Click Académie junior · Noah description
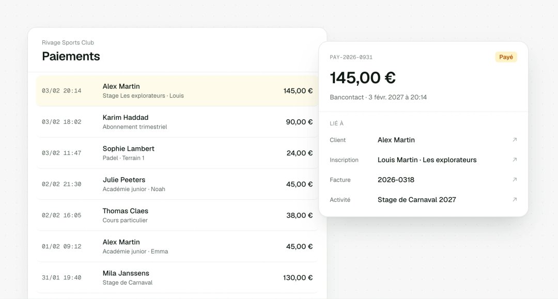 pos(134,189)
